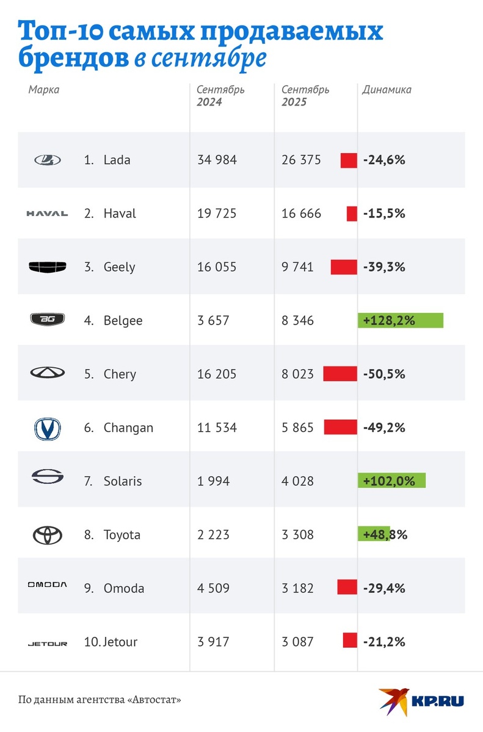Click the Toyota emblem

click(47, 534)
